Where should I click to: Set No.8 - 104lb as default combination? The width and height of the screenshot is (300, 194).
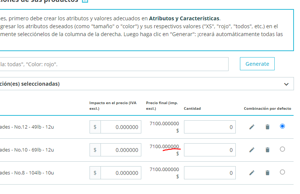(x=282, y=172)
